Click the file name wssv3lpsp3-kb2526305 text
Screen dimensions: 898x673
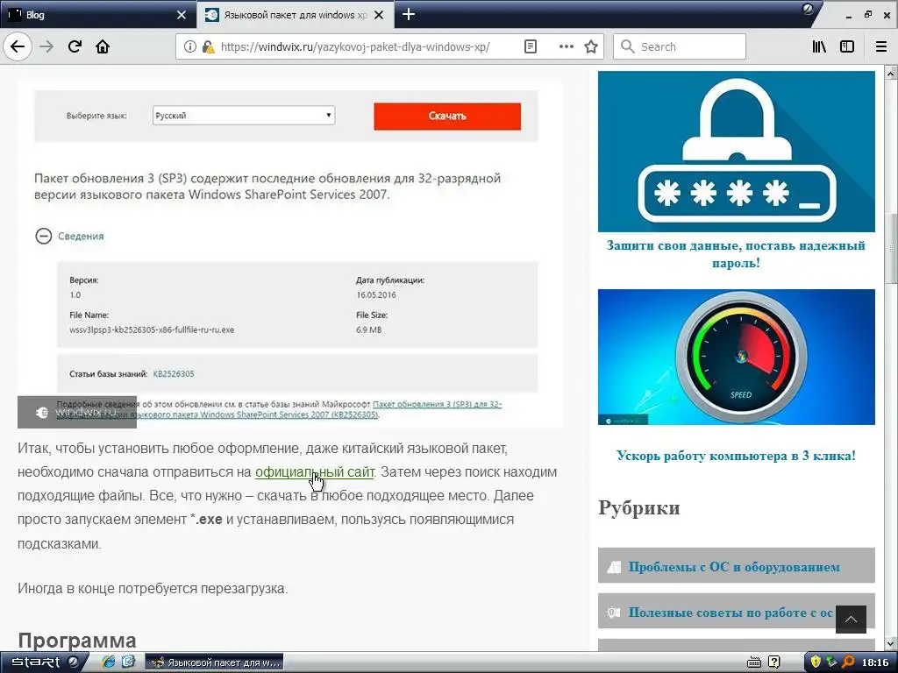coord(152,329)
